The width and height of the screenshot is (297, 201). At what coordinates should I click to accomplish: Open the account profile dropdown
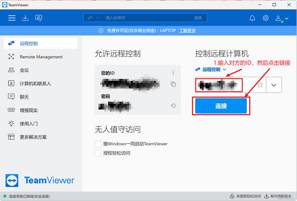pos(281,18)
